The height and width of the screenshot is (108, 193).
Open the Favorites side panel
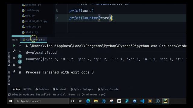(x=9, y=78)
